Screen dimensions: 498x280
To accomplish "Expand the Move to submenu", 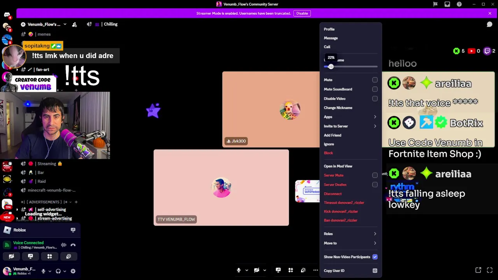I will tap(351, 243).
